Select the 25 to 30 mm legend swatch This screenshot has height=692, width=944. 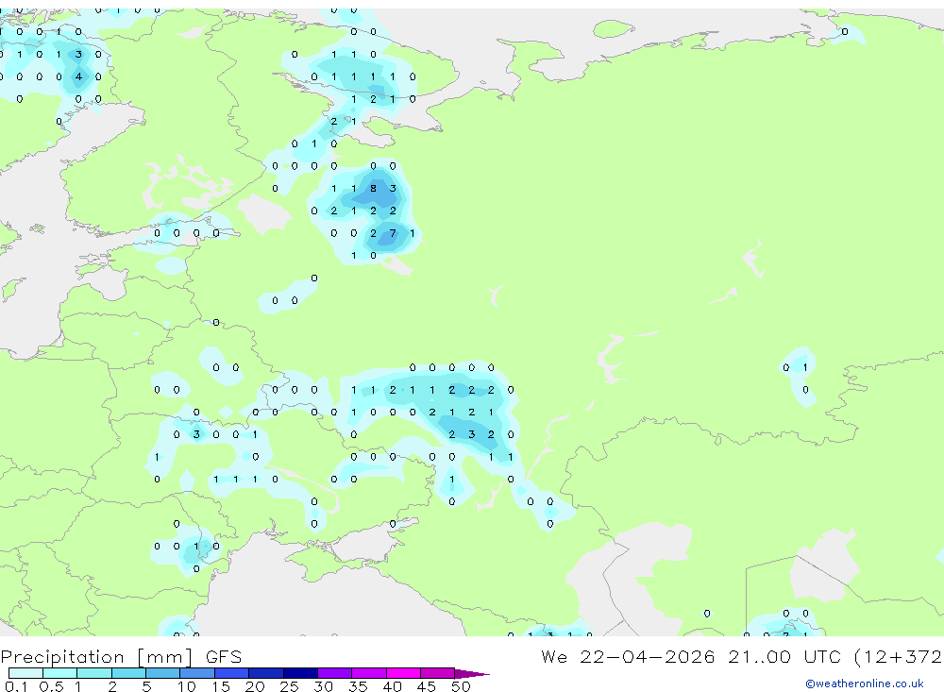300,673
